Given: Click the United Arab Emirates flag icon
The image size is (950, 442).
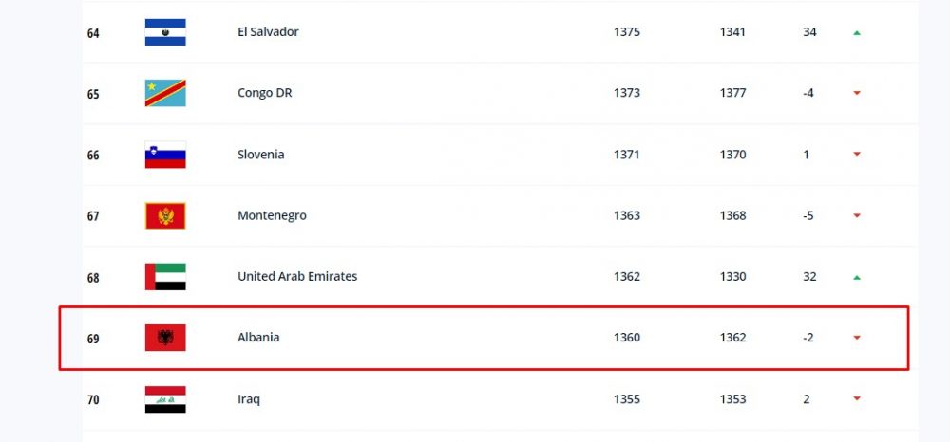Looking at the screenshot, I should (x=165, y=277).
